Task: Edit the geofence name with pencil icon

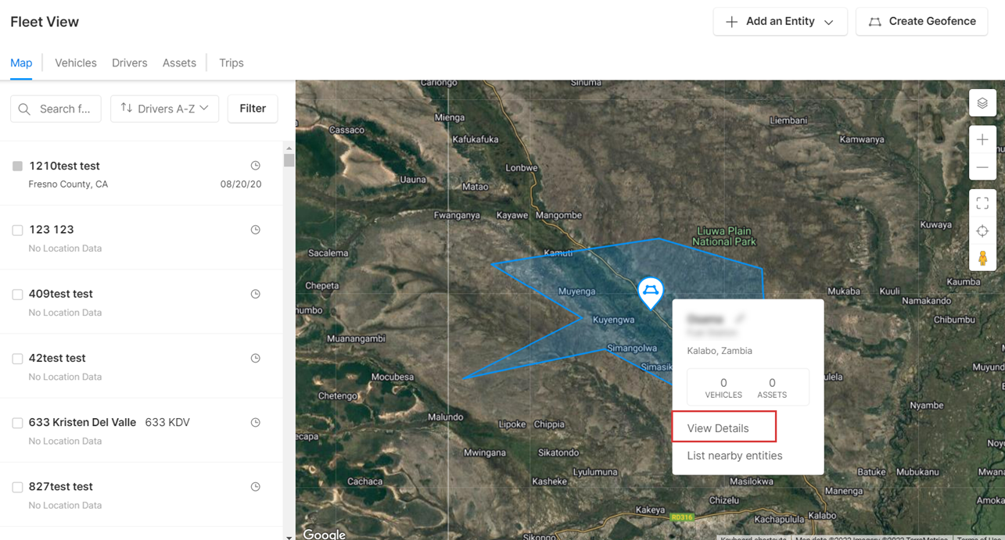Action: click(739, 319)
